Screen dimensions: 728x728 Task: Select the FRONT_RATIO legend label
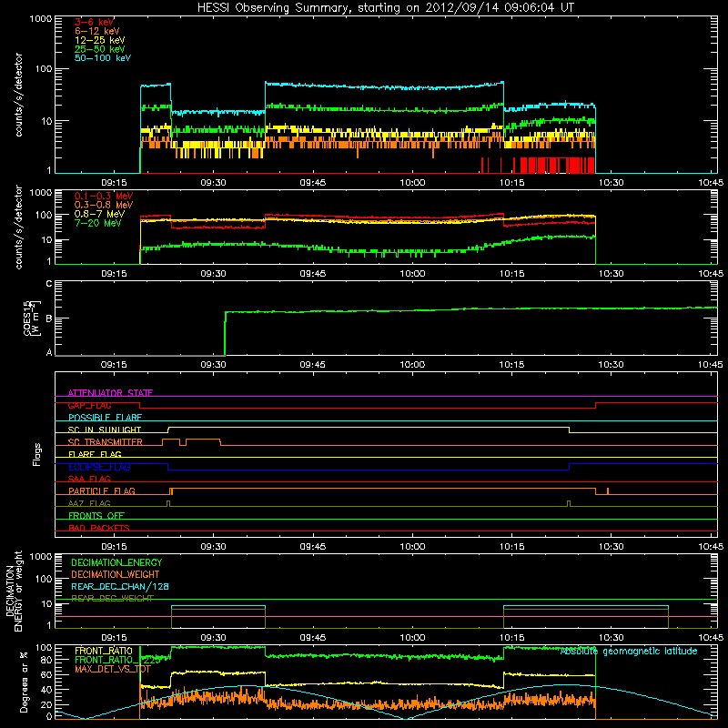[x=104, y=651]
